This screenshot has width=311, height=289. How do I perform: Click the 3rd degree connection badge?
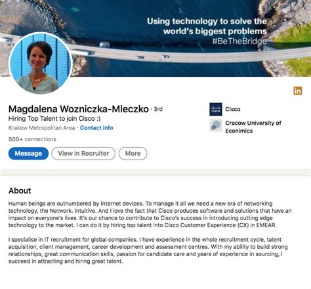tap(158, 109)
